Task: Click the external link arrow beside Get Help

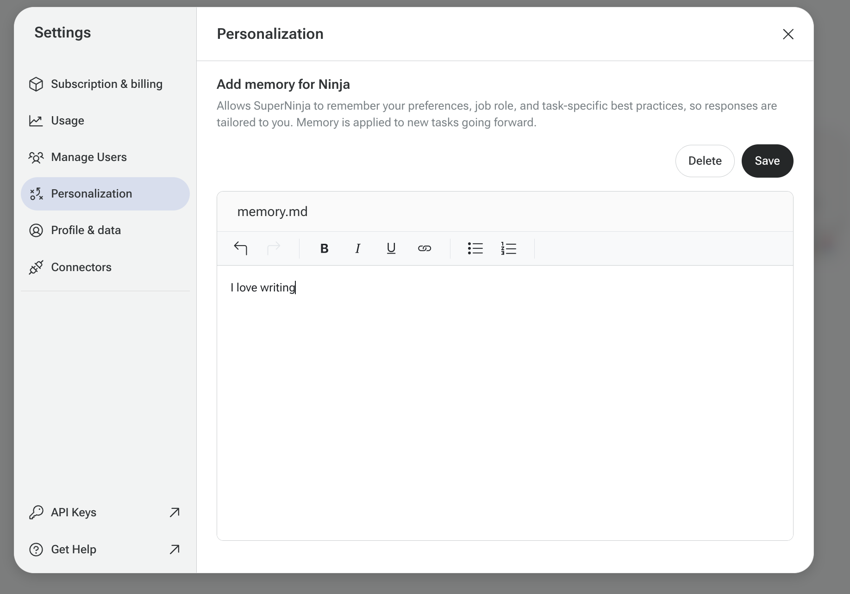Action: click(x=175, y=549)
